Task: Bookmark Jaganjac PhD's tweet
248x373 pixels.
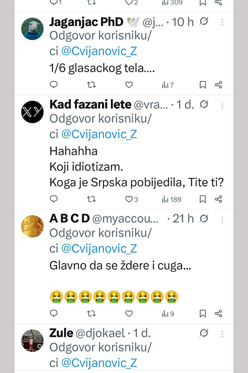Action: coord(203,85)
